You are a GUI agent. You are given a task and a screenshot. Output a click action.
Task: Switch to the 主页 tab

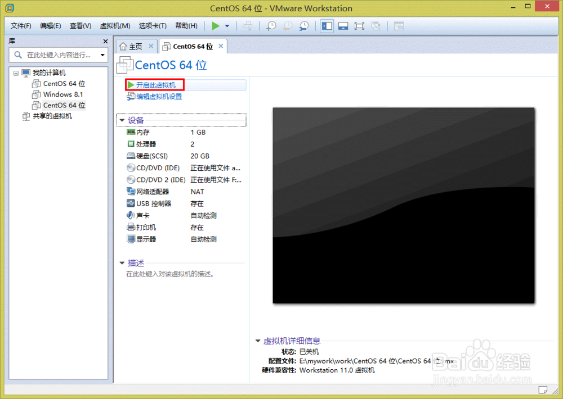click(x=136, y=47)
